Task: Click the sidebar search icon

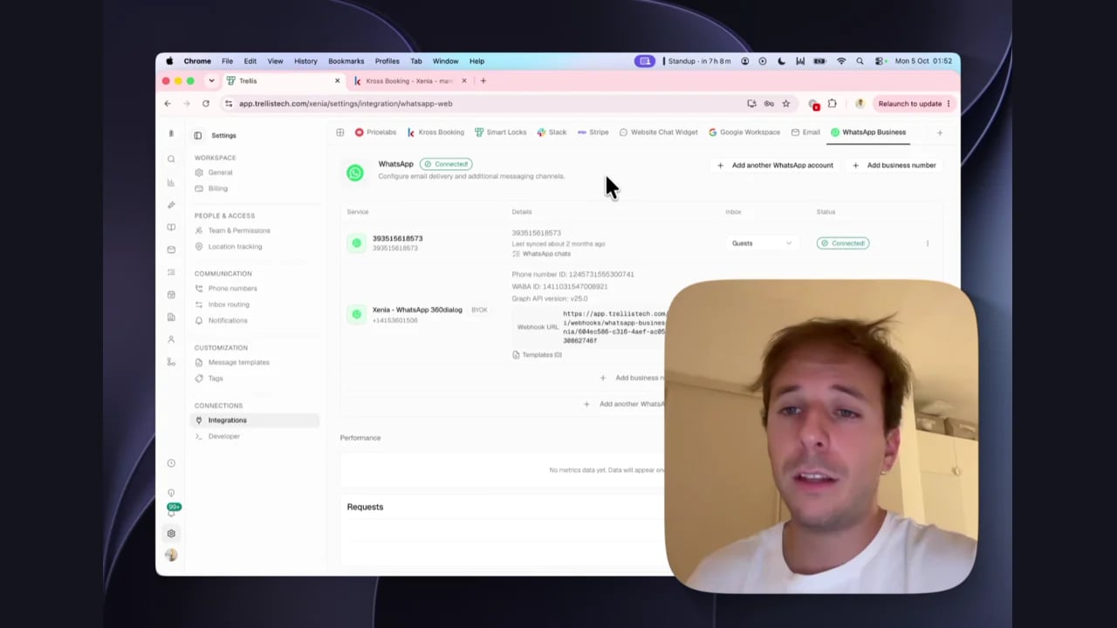Action: point(171,159)
